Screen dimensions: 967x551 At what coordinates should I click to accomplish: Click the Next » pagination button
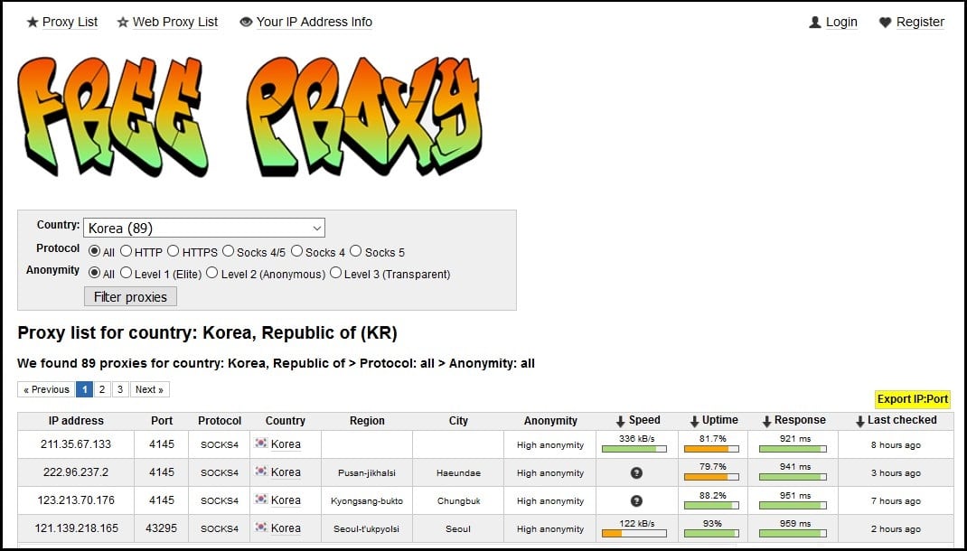[x=149, y=389]
